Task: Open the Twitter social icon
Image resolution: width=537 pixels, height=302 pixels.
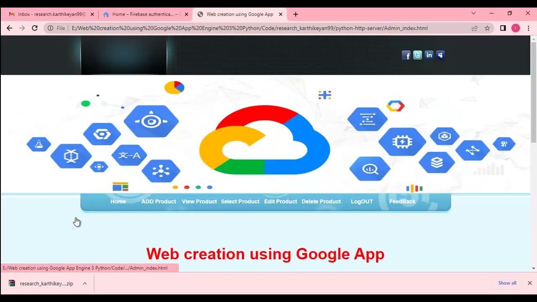Action: (x=417, y=55)
